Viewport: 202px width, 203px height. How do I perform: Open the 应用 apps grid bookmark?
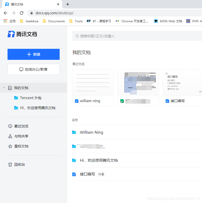pyautogui.click(x=10, y=21)
